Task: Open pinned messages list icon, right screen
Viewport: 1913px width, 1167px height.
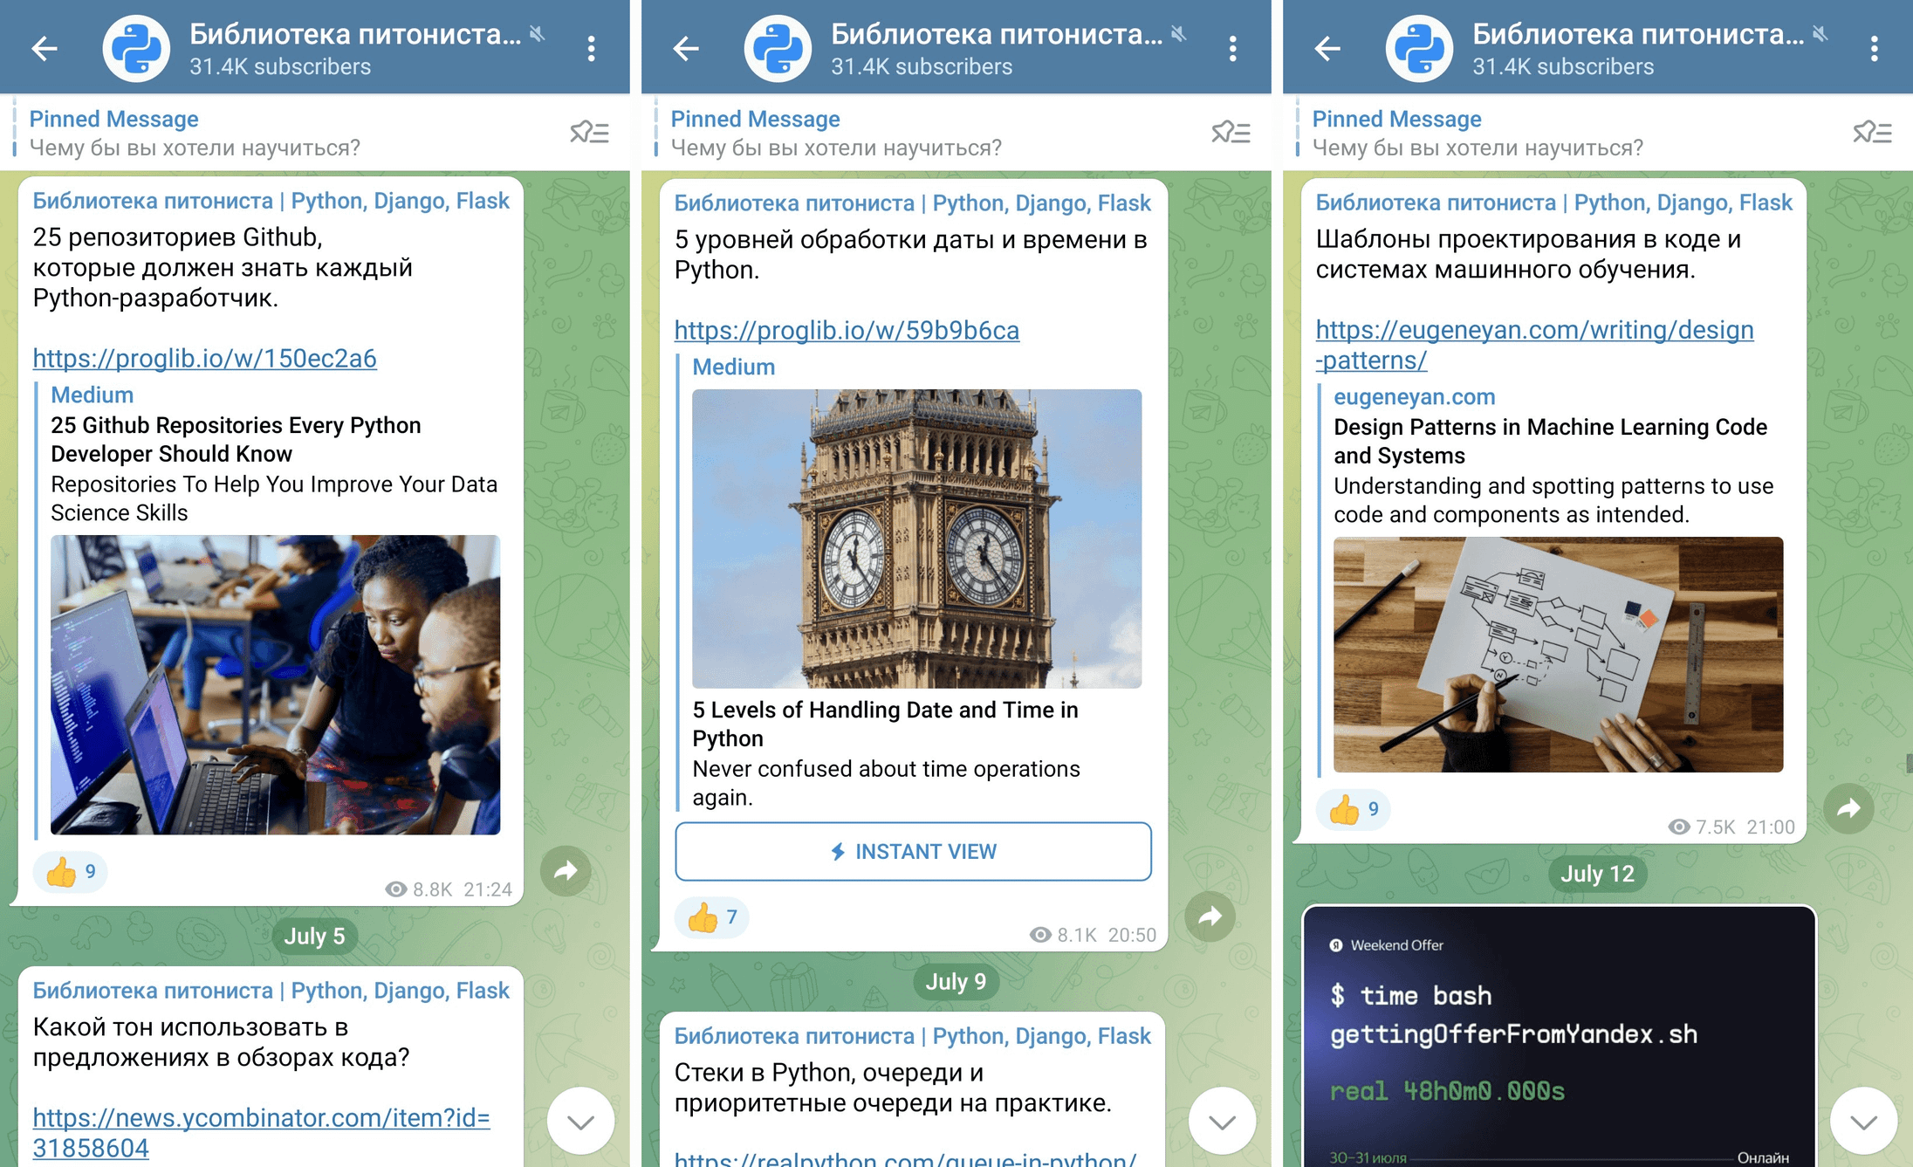Action: click(x=1873, y=133)
